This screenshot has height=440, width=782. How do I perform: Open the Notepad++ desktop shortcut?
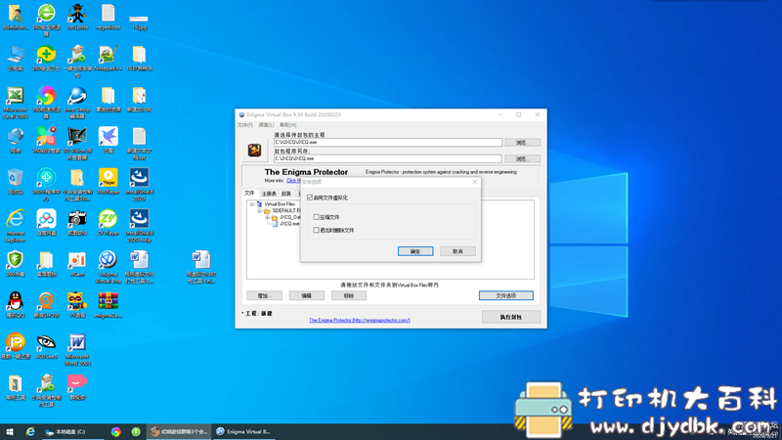[x=108, y=58]
